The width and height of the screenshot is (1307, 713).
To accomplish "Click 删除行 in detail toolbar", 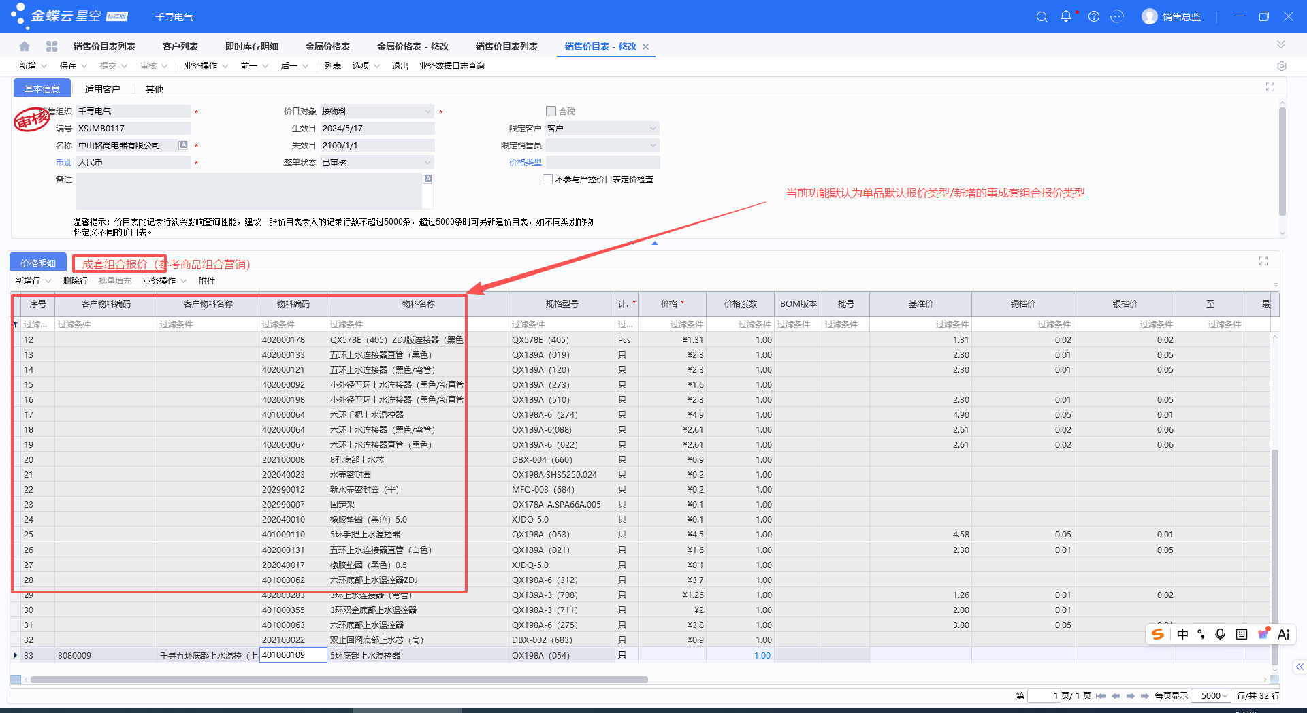I will tap(76, 281).
